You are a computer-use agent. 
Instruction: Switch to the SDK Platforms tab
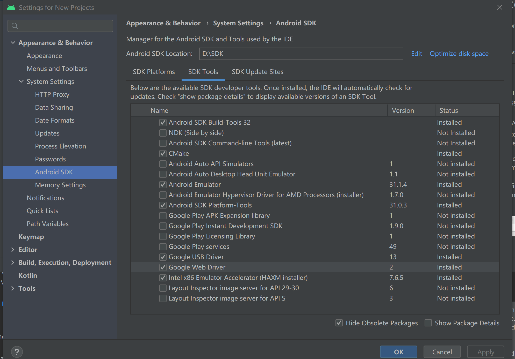click(154, 72)
